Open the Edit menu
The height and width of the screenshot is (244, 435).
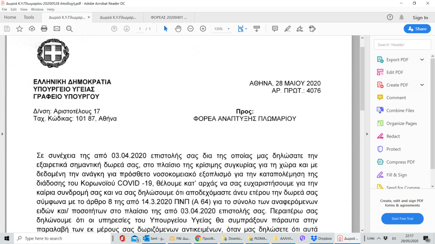14,9
